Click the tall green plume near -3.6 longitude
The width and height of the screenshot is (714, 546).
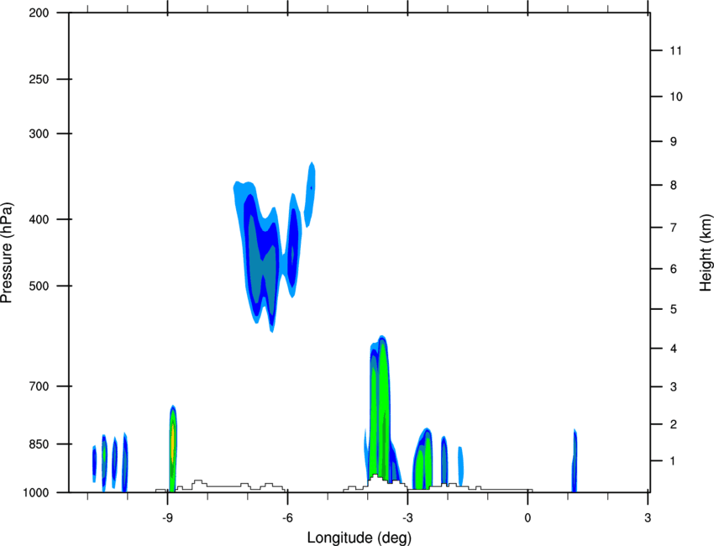[382, 410]
